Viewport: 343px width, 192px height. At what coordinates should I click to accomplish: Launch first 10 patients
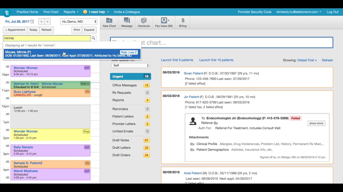pos(216,60)
